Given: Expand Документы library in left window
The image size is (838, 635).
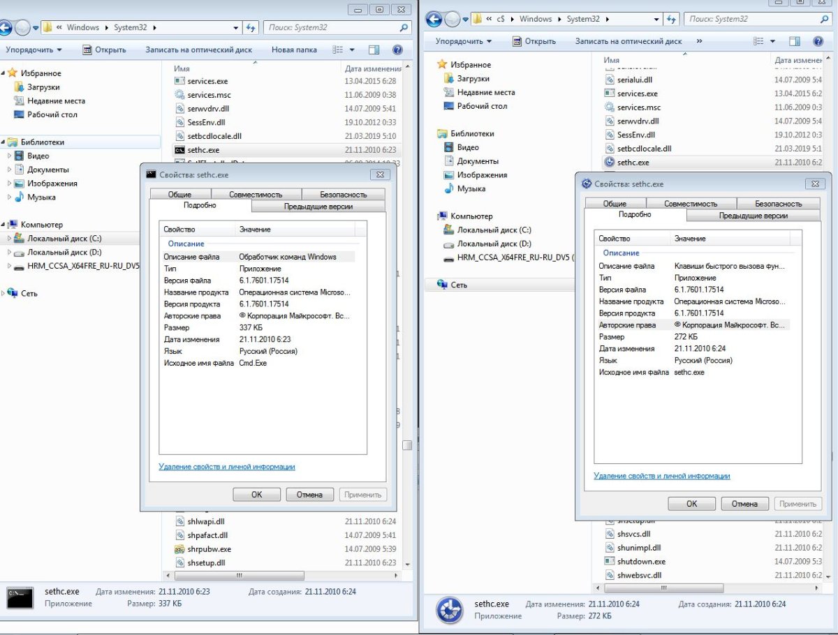Looking at the screenshot, I should coord(10,170).
